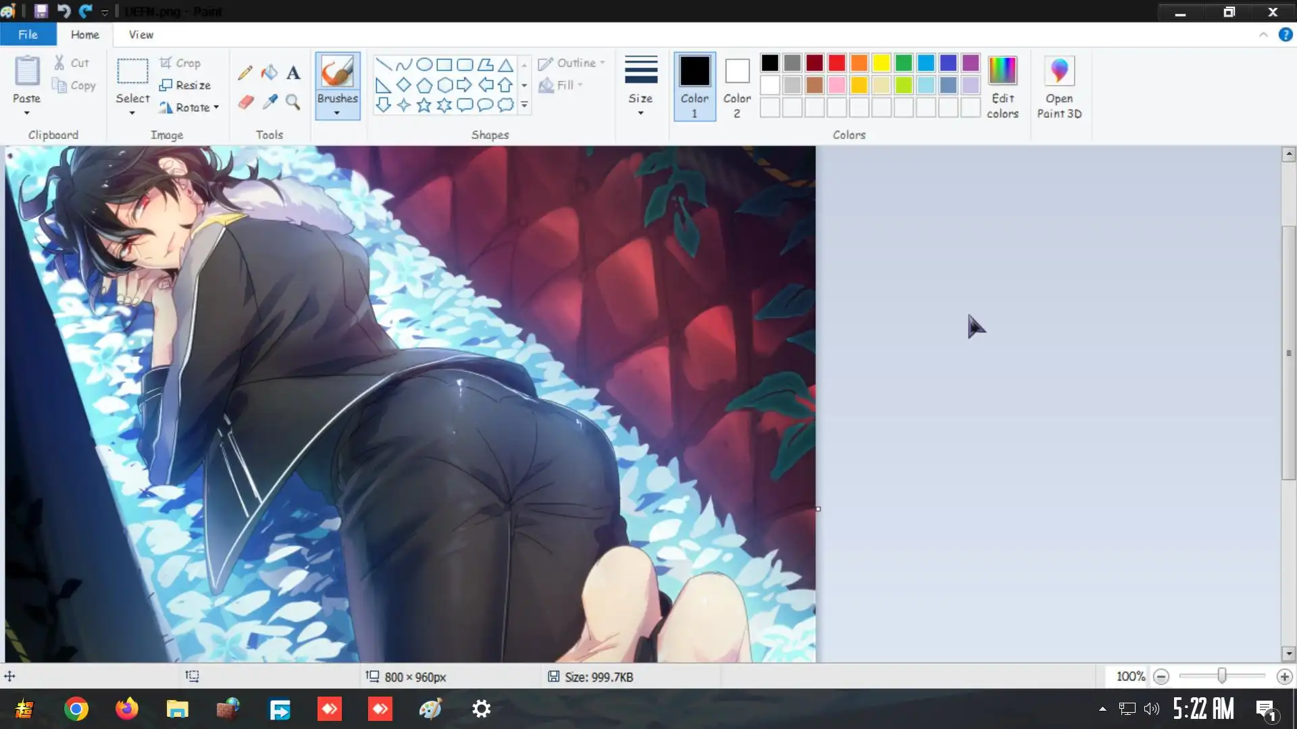Viewport: 1297px width, 729px height.
Task: Select the Color picker eyedropper tool
Action: [x=270, y=102]
